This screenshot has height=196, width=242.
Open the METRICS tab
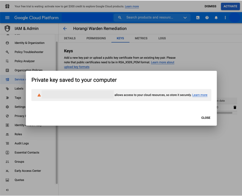(141, 38)
